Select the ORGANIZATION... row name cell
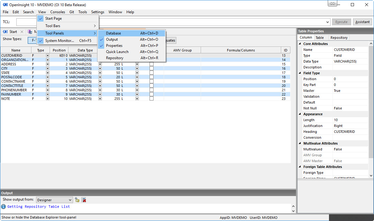The height and width of the screenshot is (221, 374). 16,60
